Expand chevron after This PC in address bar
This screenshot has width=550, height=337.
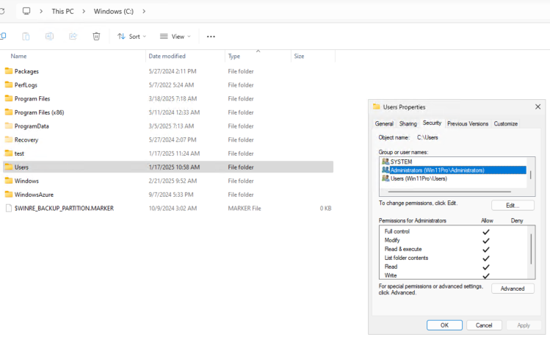click(x=84, y=11)
